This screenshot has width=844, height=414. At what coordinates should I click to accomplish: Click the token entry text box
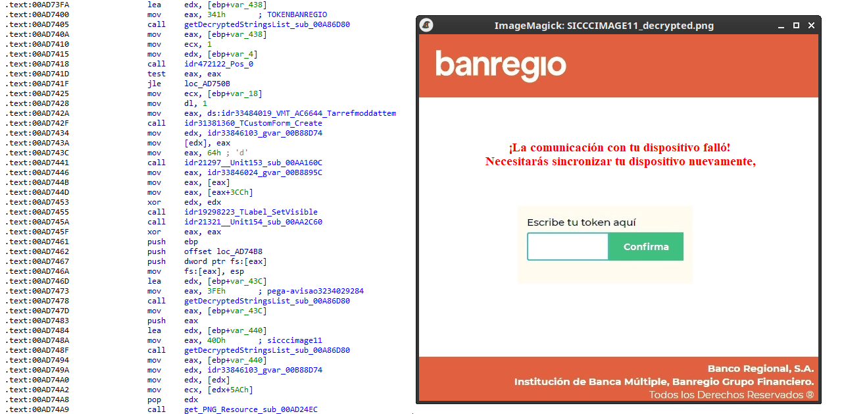pos(567,246)
